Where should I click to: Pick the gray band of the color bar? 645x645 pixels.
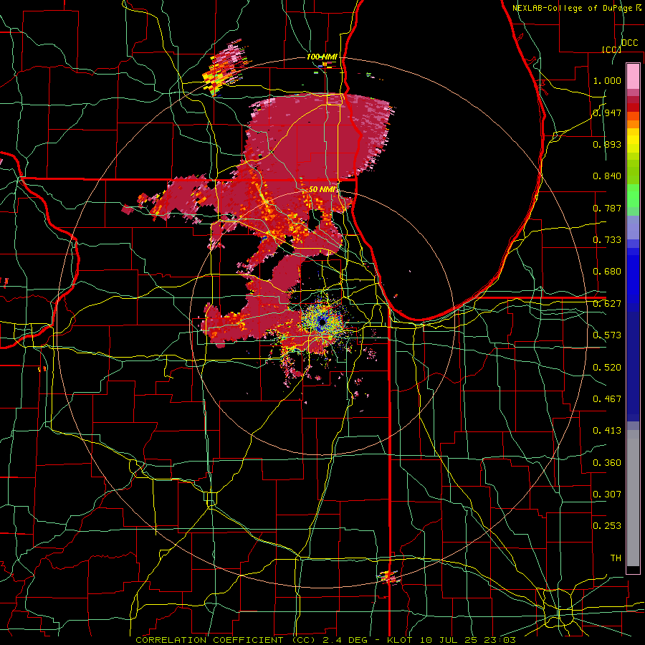coord(633,498)
